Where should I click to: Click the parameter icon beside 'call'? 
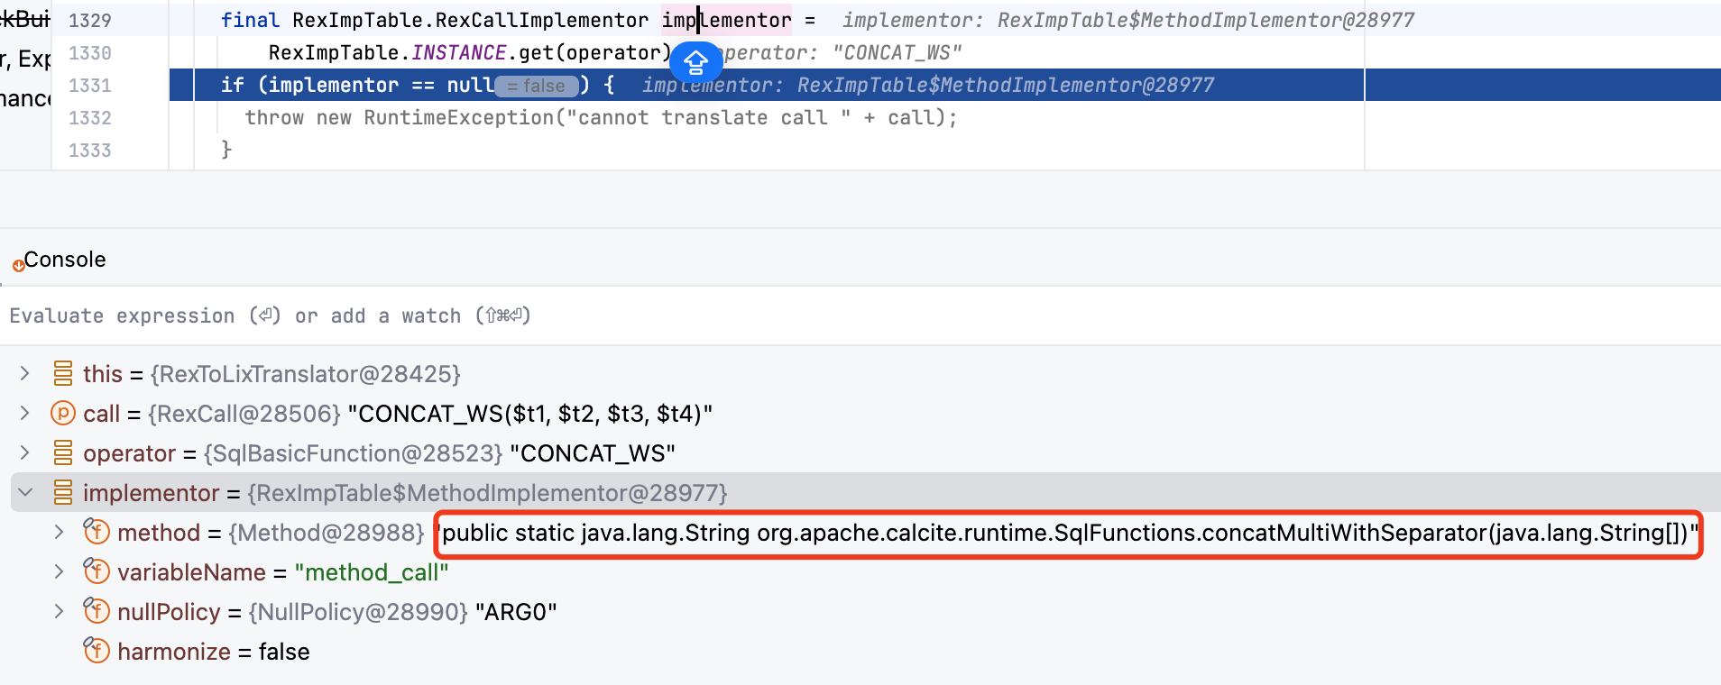(62, 414)
